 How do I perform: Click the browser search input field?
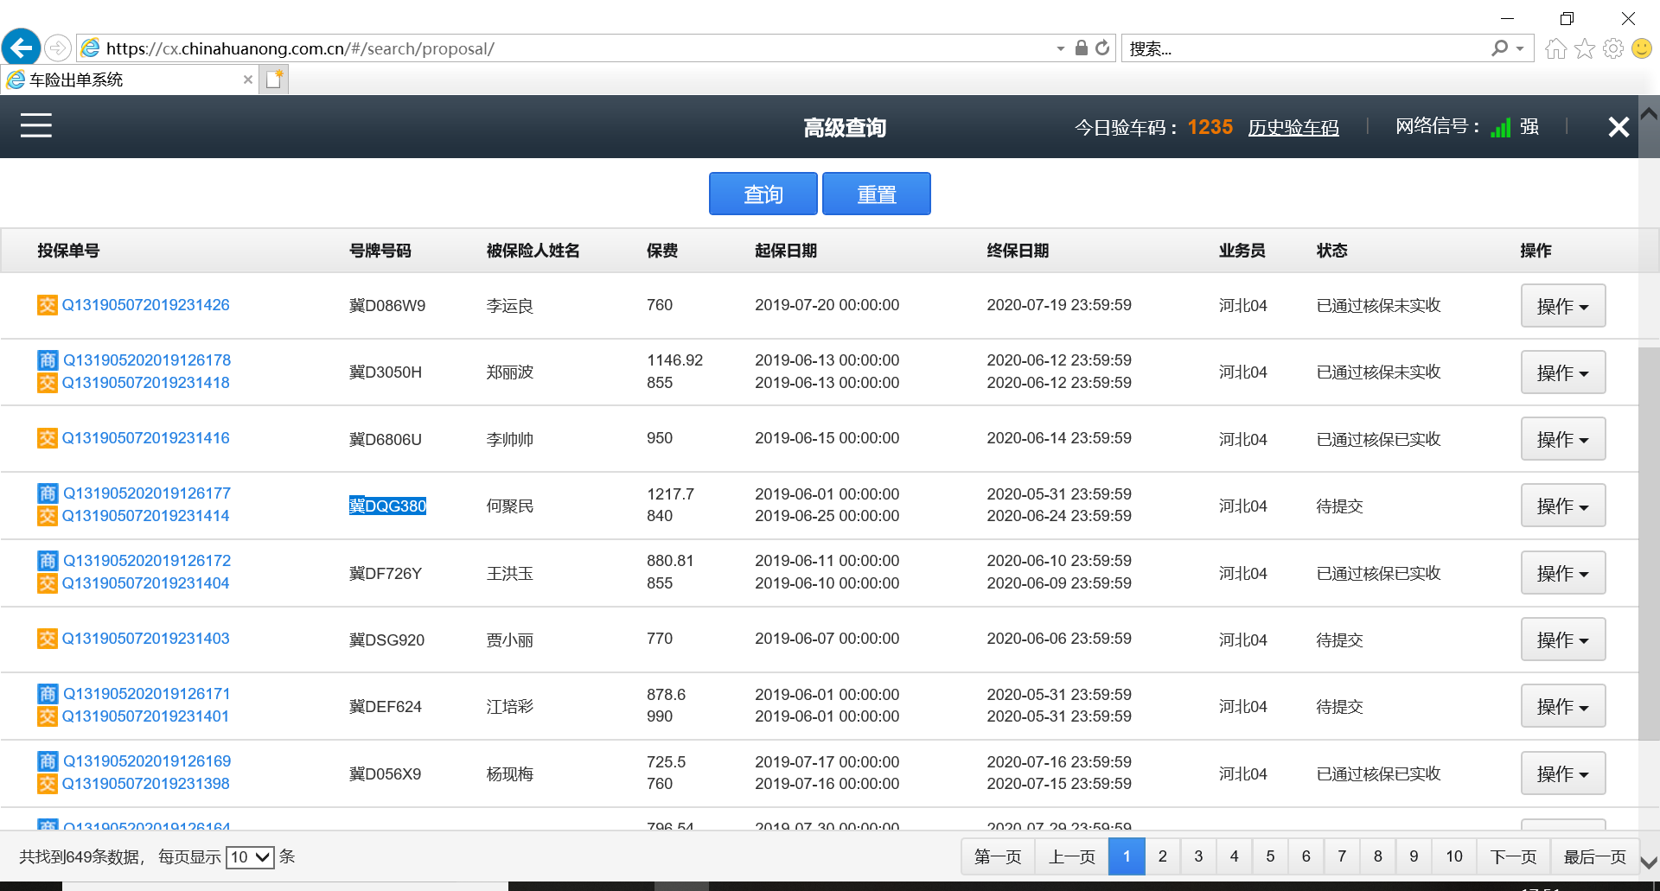pyautogui.click(x=1306, y=48)
